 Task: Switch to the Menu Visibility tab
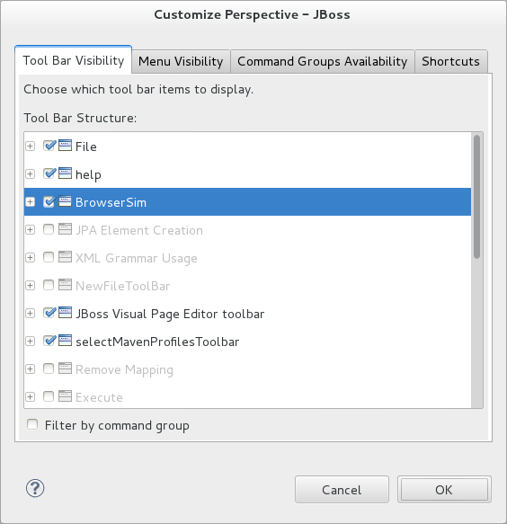tap(181, 61)
